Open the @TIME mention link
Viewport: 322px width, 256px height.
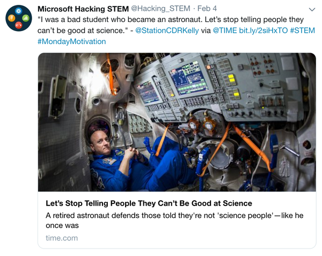point(225,31)
